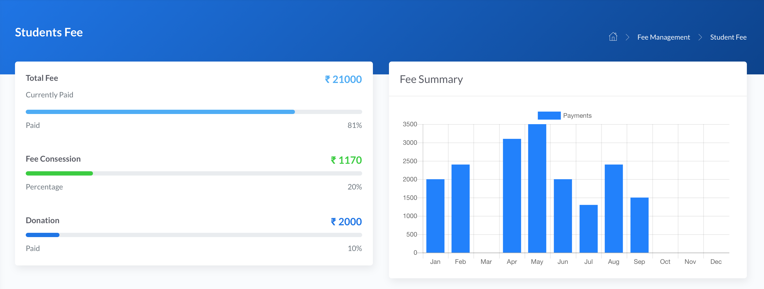Screen dimensions: 764x289
Task: Click the Fee Summary card heading
Action: [431, 79]
